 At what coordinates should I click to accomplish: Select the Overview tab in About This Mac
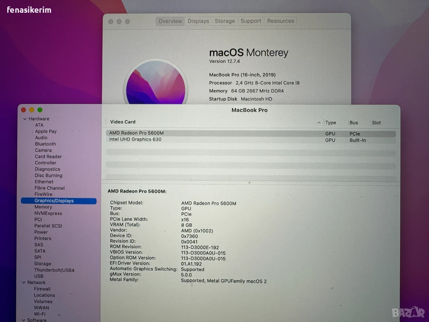pyautogui.click(x=170, y=21)
